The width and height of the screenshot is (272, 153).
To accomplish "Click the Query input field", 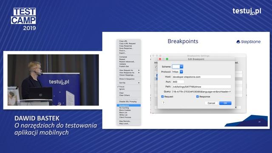I will 201,92.
